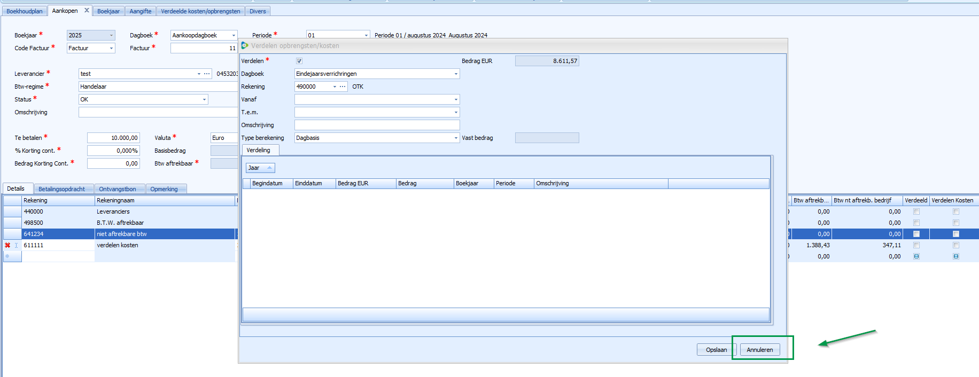Viewport: 979px width, 377px height.
Task: Expand the Status dropdown set to OK
Action: pyautogui.click(x=204, y=99)
